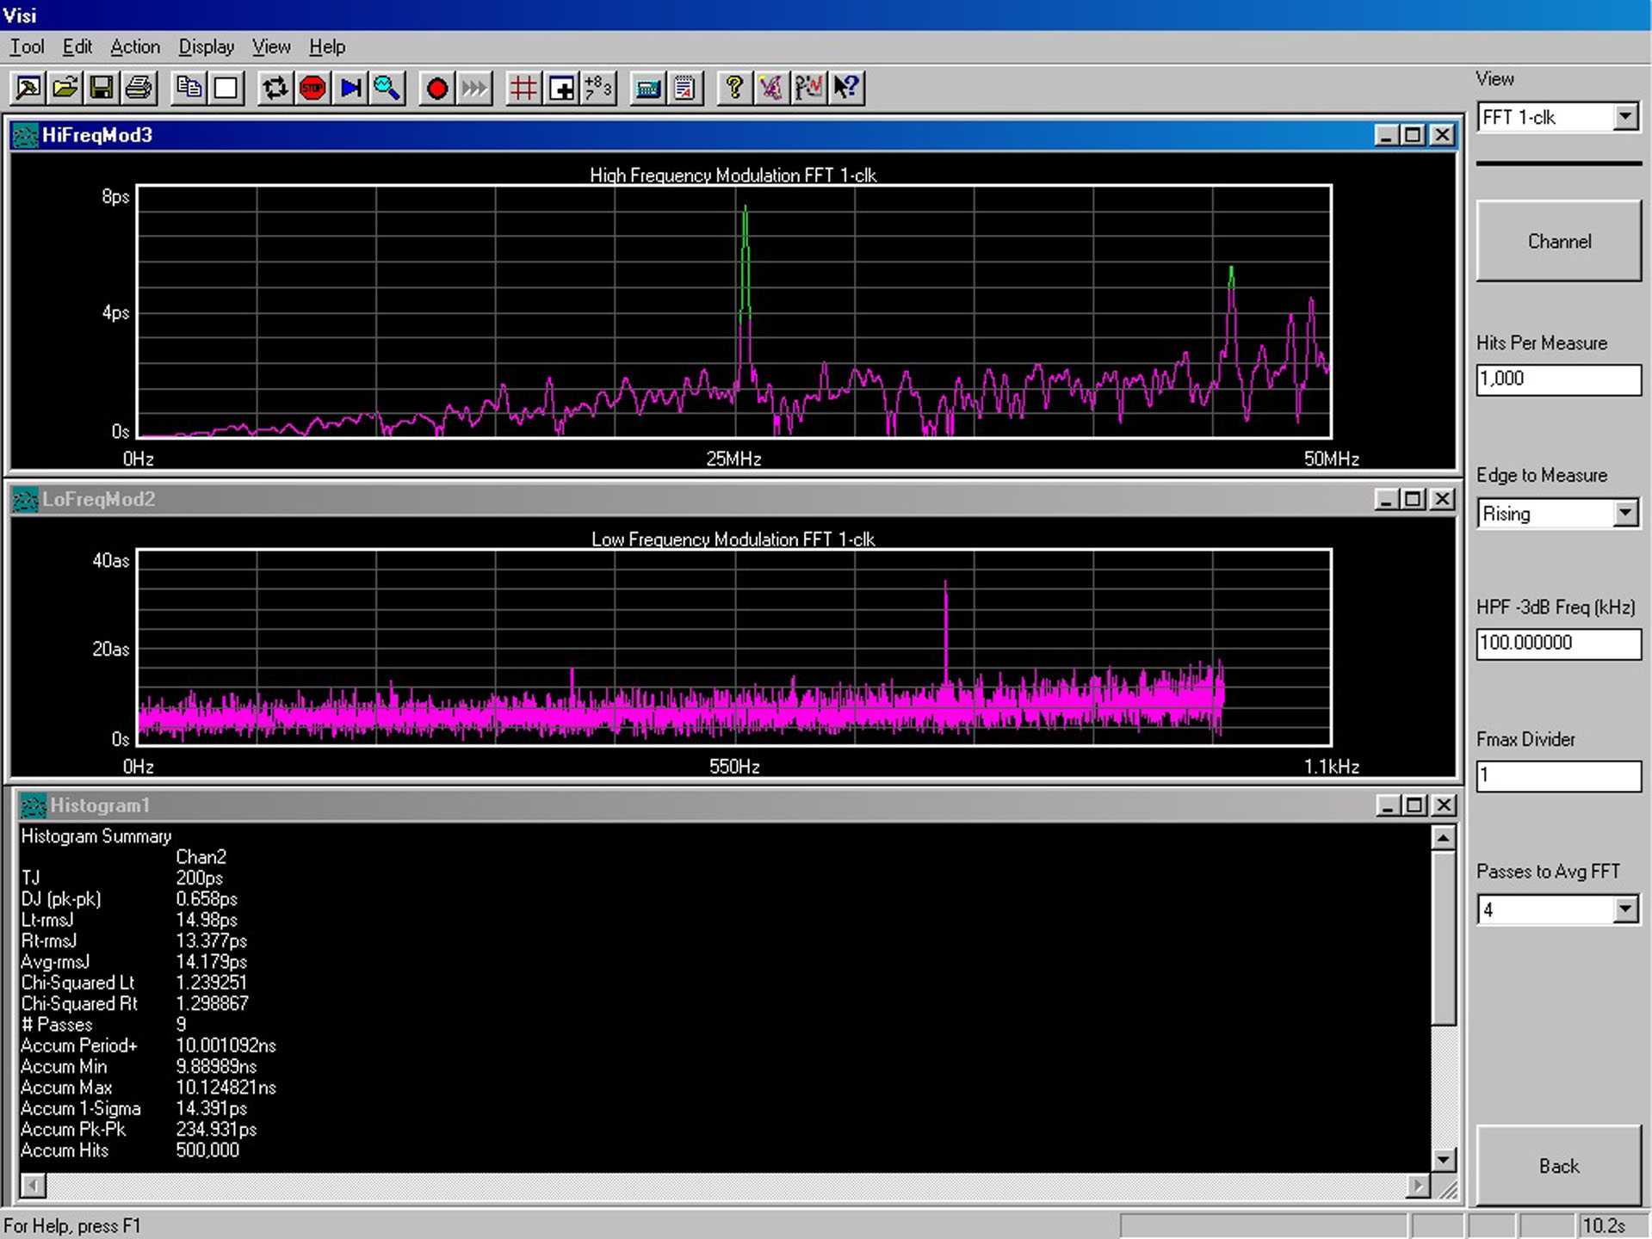Click the cycle arrows run icon
This screenshot has width=1652, height=1239.
(275, 88)
